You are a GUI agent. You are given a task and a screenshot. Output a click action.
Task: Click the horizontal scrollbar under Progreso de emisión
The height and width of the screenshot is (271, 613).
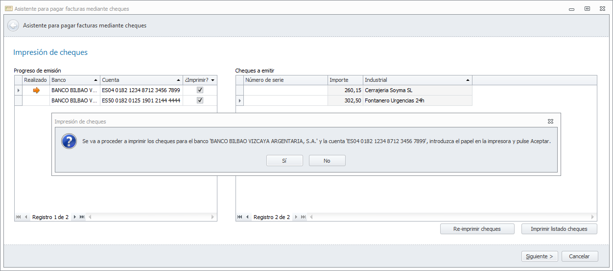pyautogui.click(x=151, y=217)
